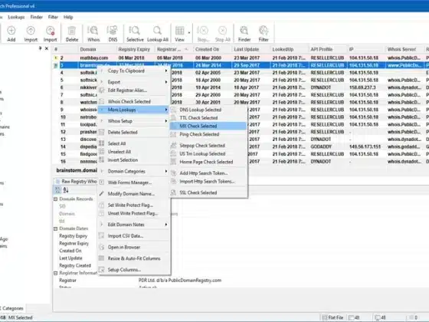The height and width of the screenshot is (322, 429).
Task: Expand Edit Domain Notes submenu
Action: click(x=134, y=225)
